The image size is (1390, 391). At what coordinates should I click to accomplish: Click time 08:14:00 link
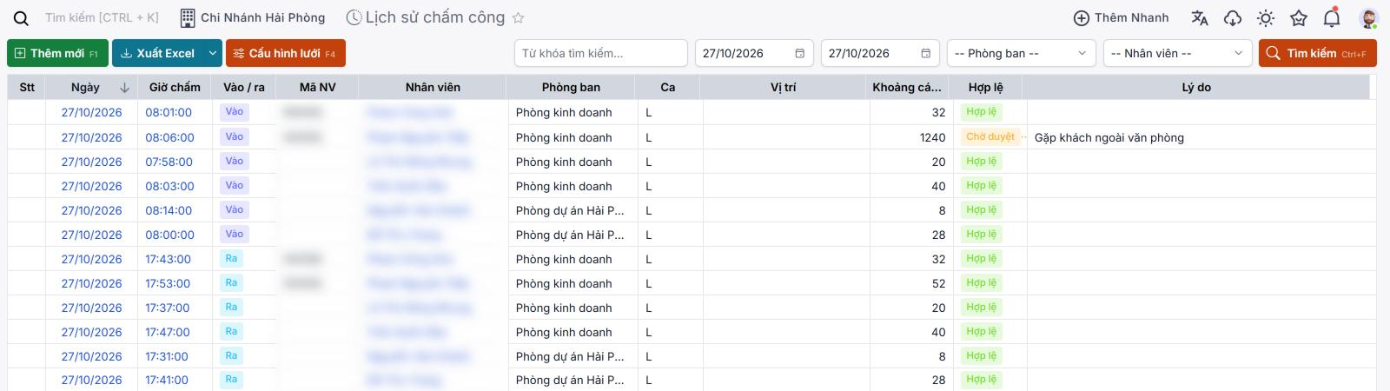[169, 210]
